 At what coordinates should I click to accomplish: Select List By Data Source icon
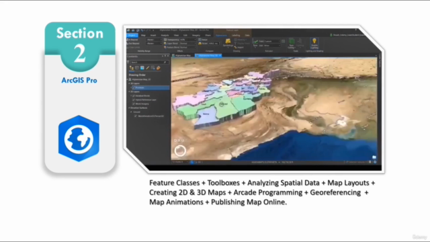[137, 68]
